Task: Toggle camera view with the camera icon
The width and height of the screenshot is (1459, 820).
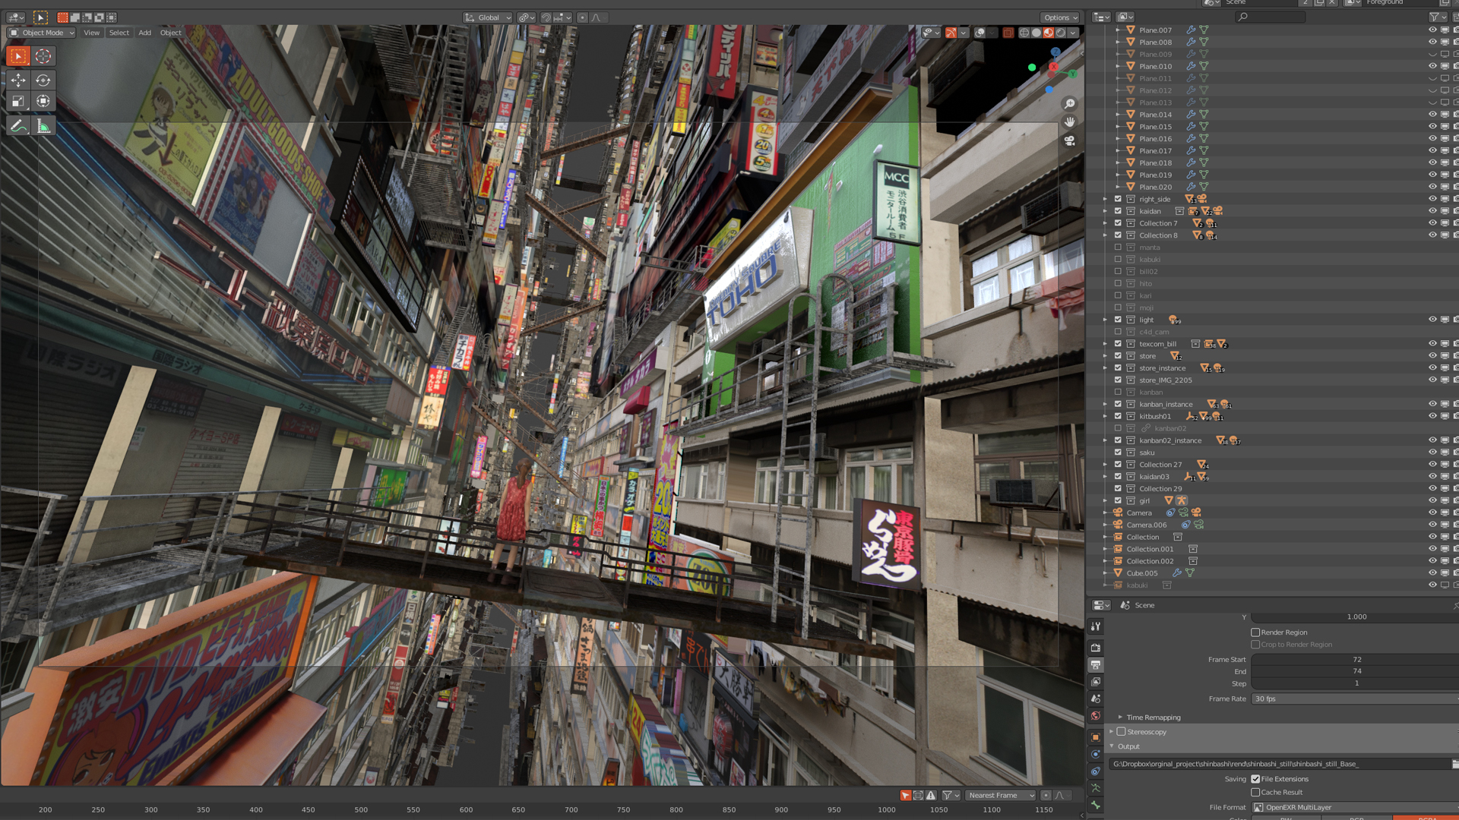Action: [x=1069, y=140]
